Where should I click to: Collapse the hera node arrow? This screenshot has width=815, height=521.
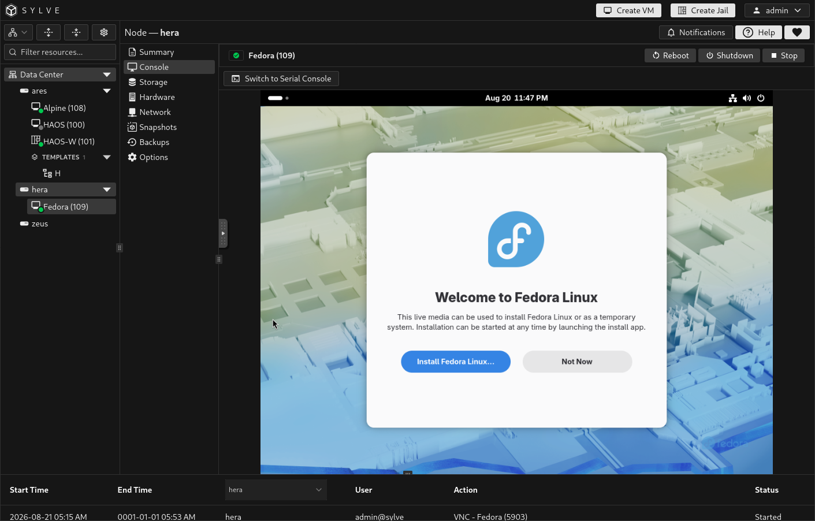click(x=107, y=189)
